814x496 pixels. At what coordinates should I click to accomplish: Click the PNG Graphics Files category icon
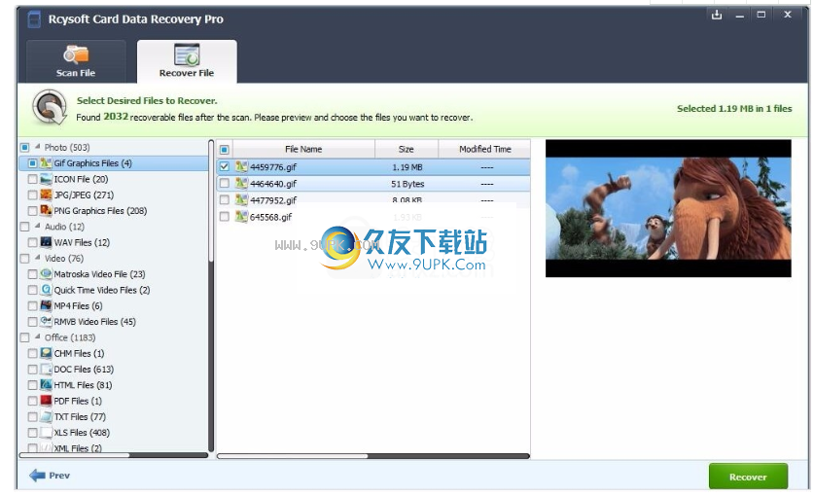[47, 211]
